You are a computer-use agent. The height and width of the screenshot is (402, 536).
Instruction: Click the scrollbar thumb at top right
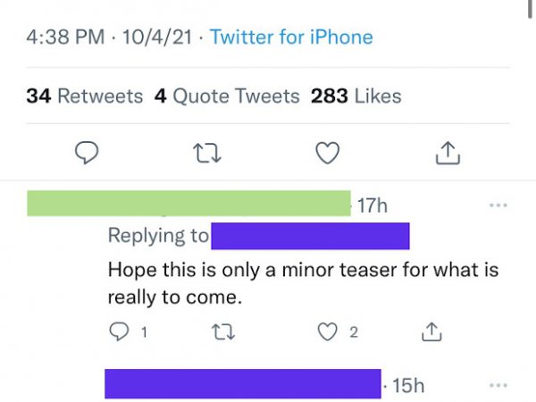tap(530, 8)
